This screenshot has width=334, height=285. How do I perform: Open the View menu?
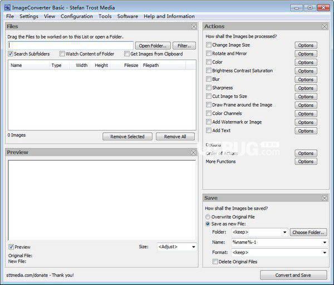click(x=50, y=16)
